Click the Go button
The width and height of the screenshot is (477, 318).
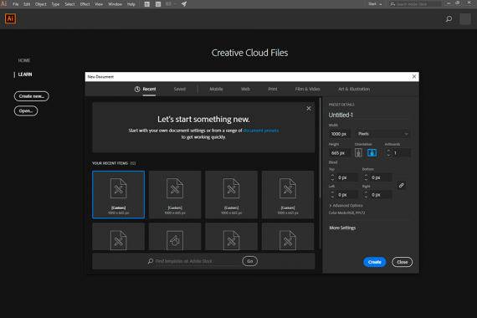249,261
